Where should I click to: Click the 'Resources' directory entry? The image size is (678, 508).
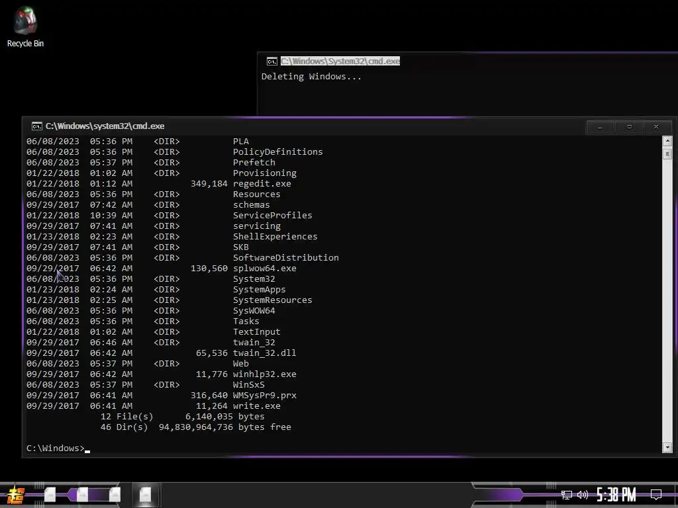point(256,194)
